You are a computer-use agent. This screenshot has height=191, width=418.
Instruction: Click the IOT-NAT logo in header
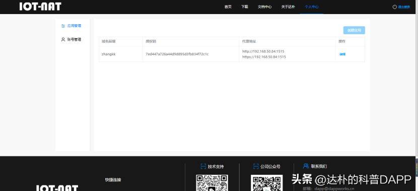(x=40, y=7)
